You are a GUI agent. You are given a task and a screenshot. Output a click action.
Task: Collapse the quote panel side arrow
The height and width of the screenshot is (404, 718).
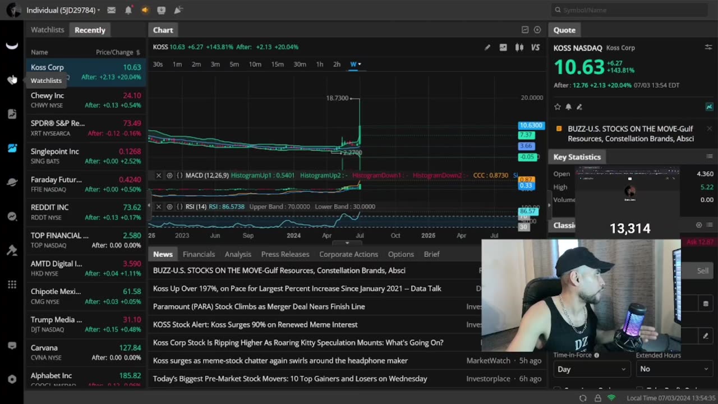[550, 205]
